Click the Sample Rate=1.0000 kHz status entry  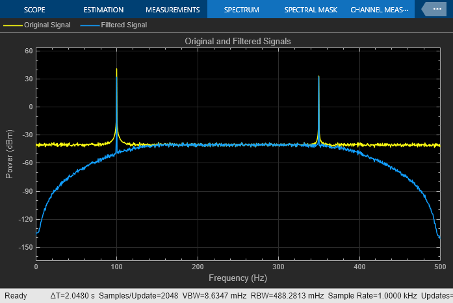pyautogui.click(x=372, y=296)
